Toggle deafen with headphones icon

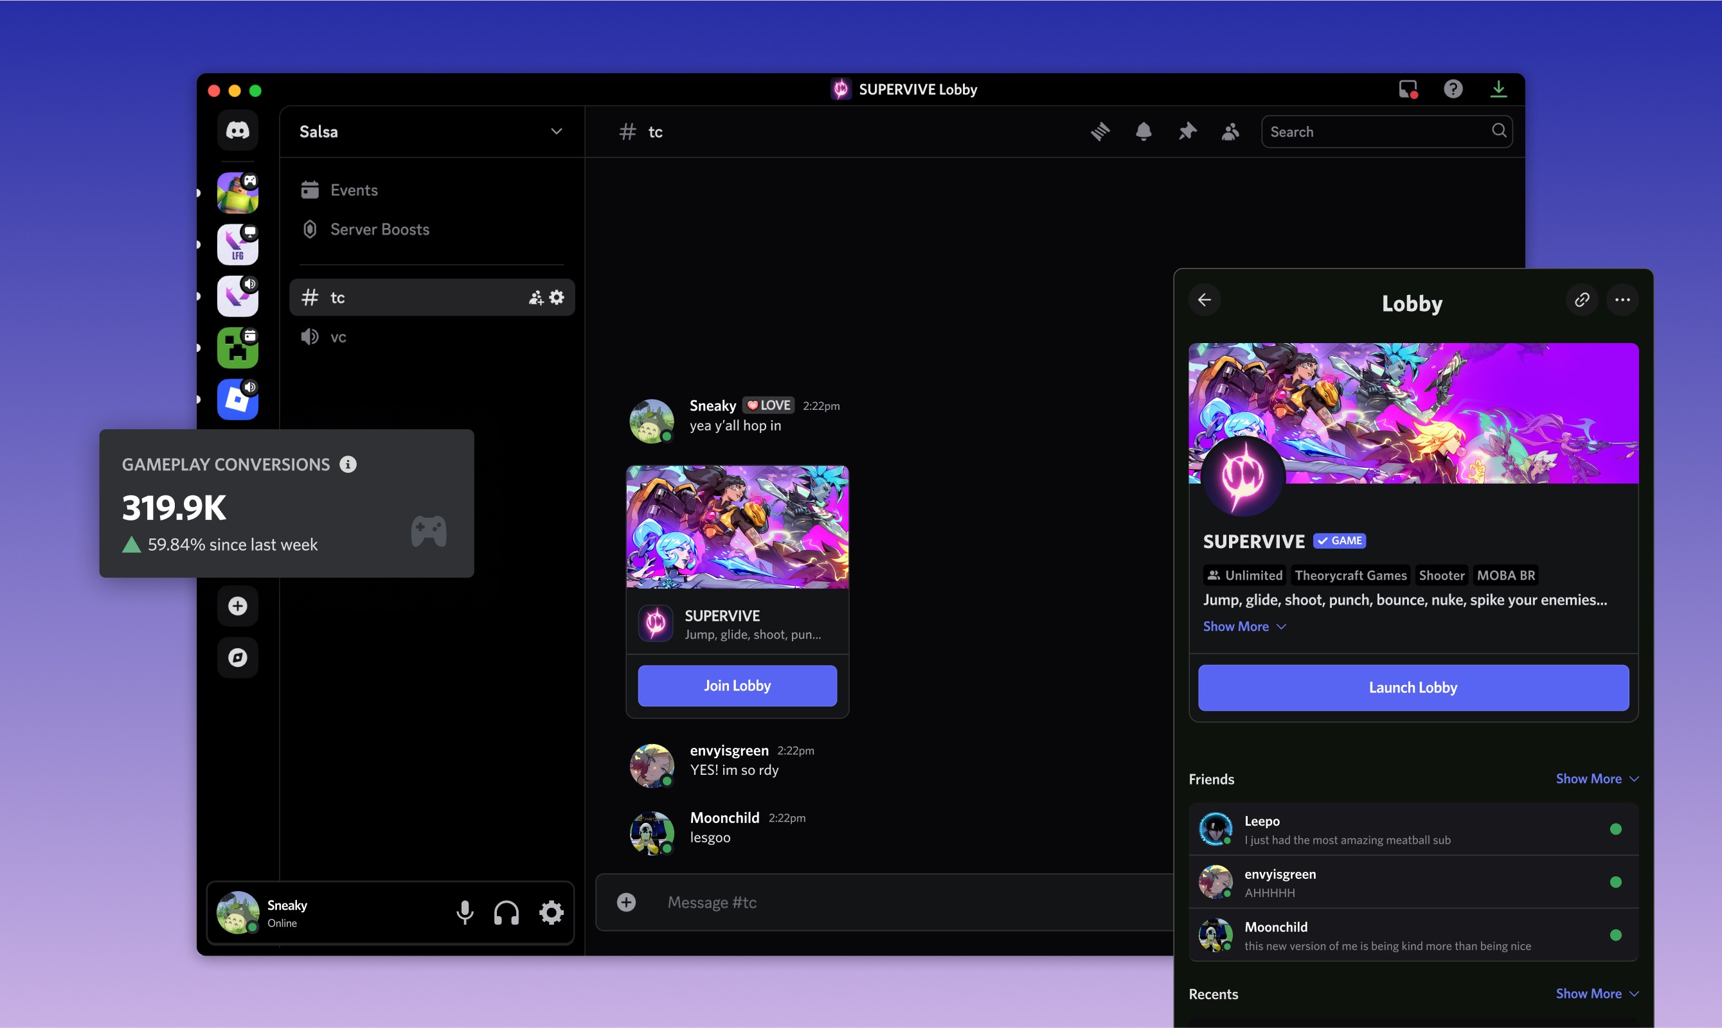tap(507, 912)
